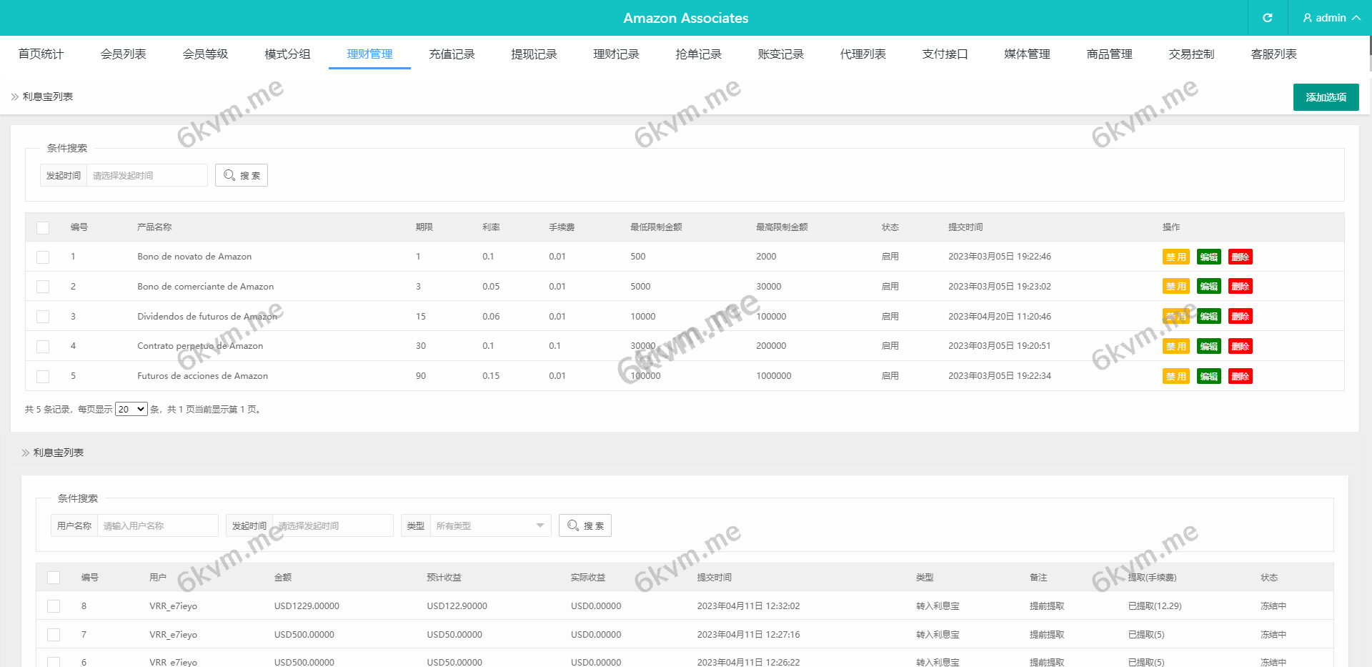Viewport: 1372px width, 667px height.
Task: Click the 用户名称 input field
Action: [157, 525]
